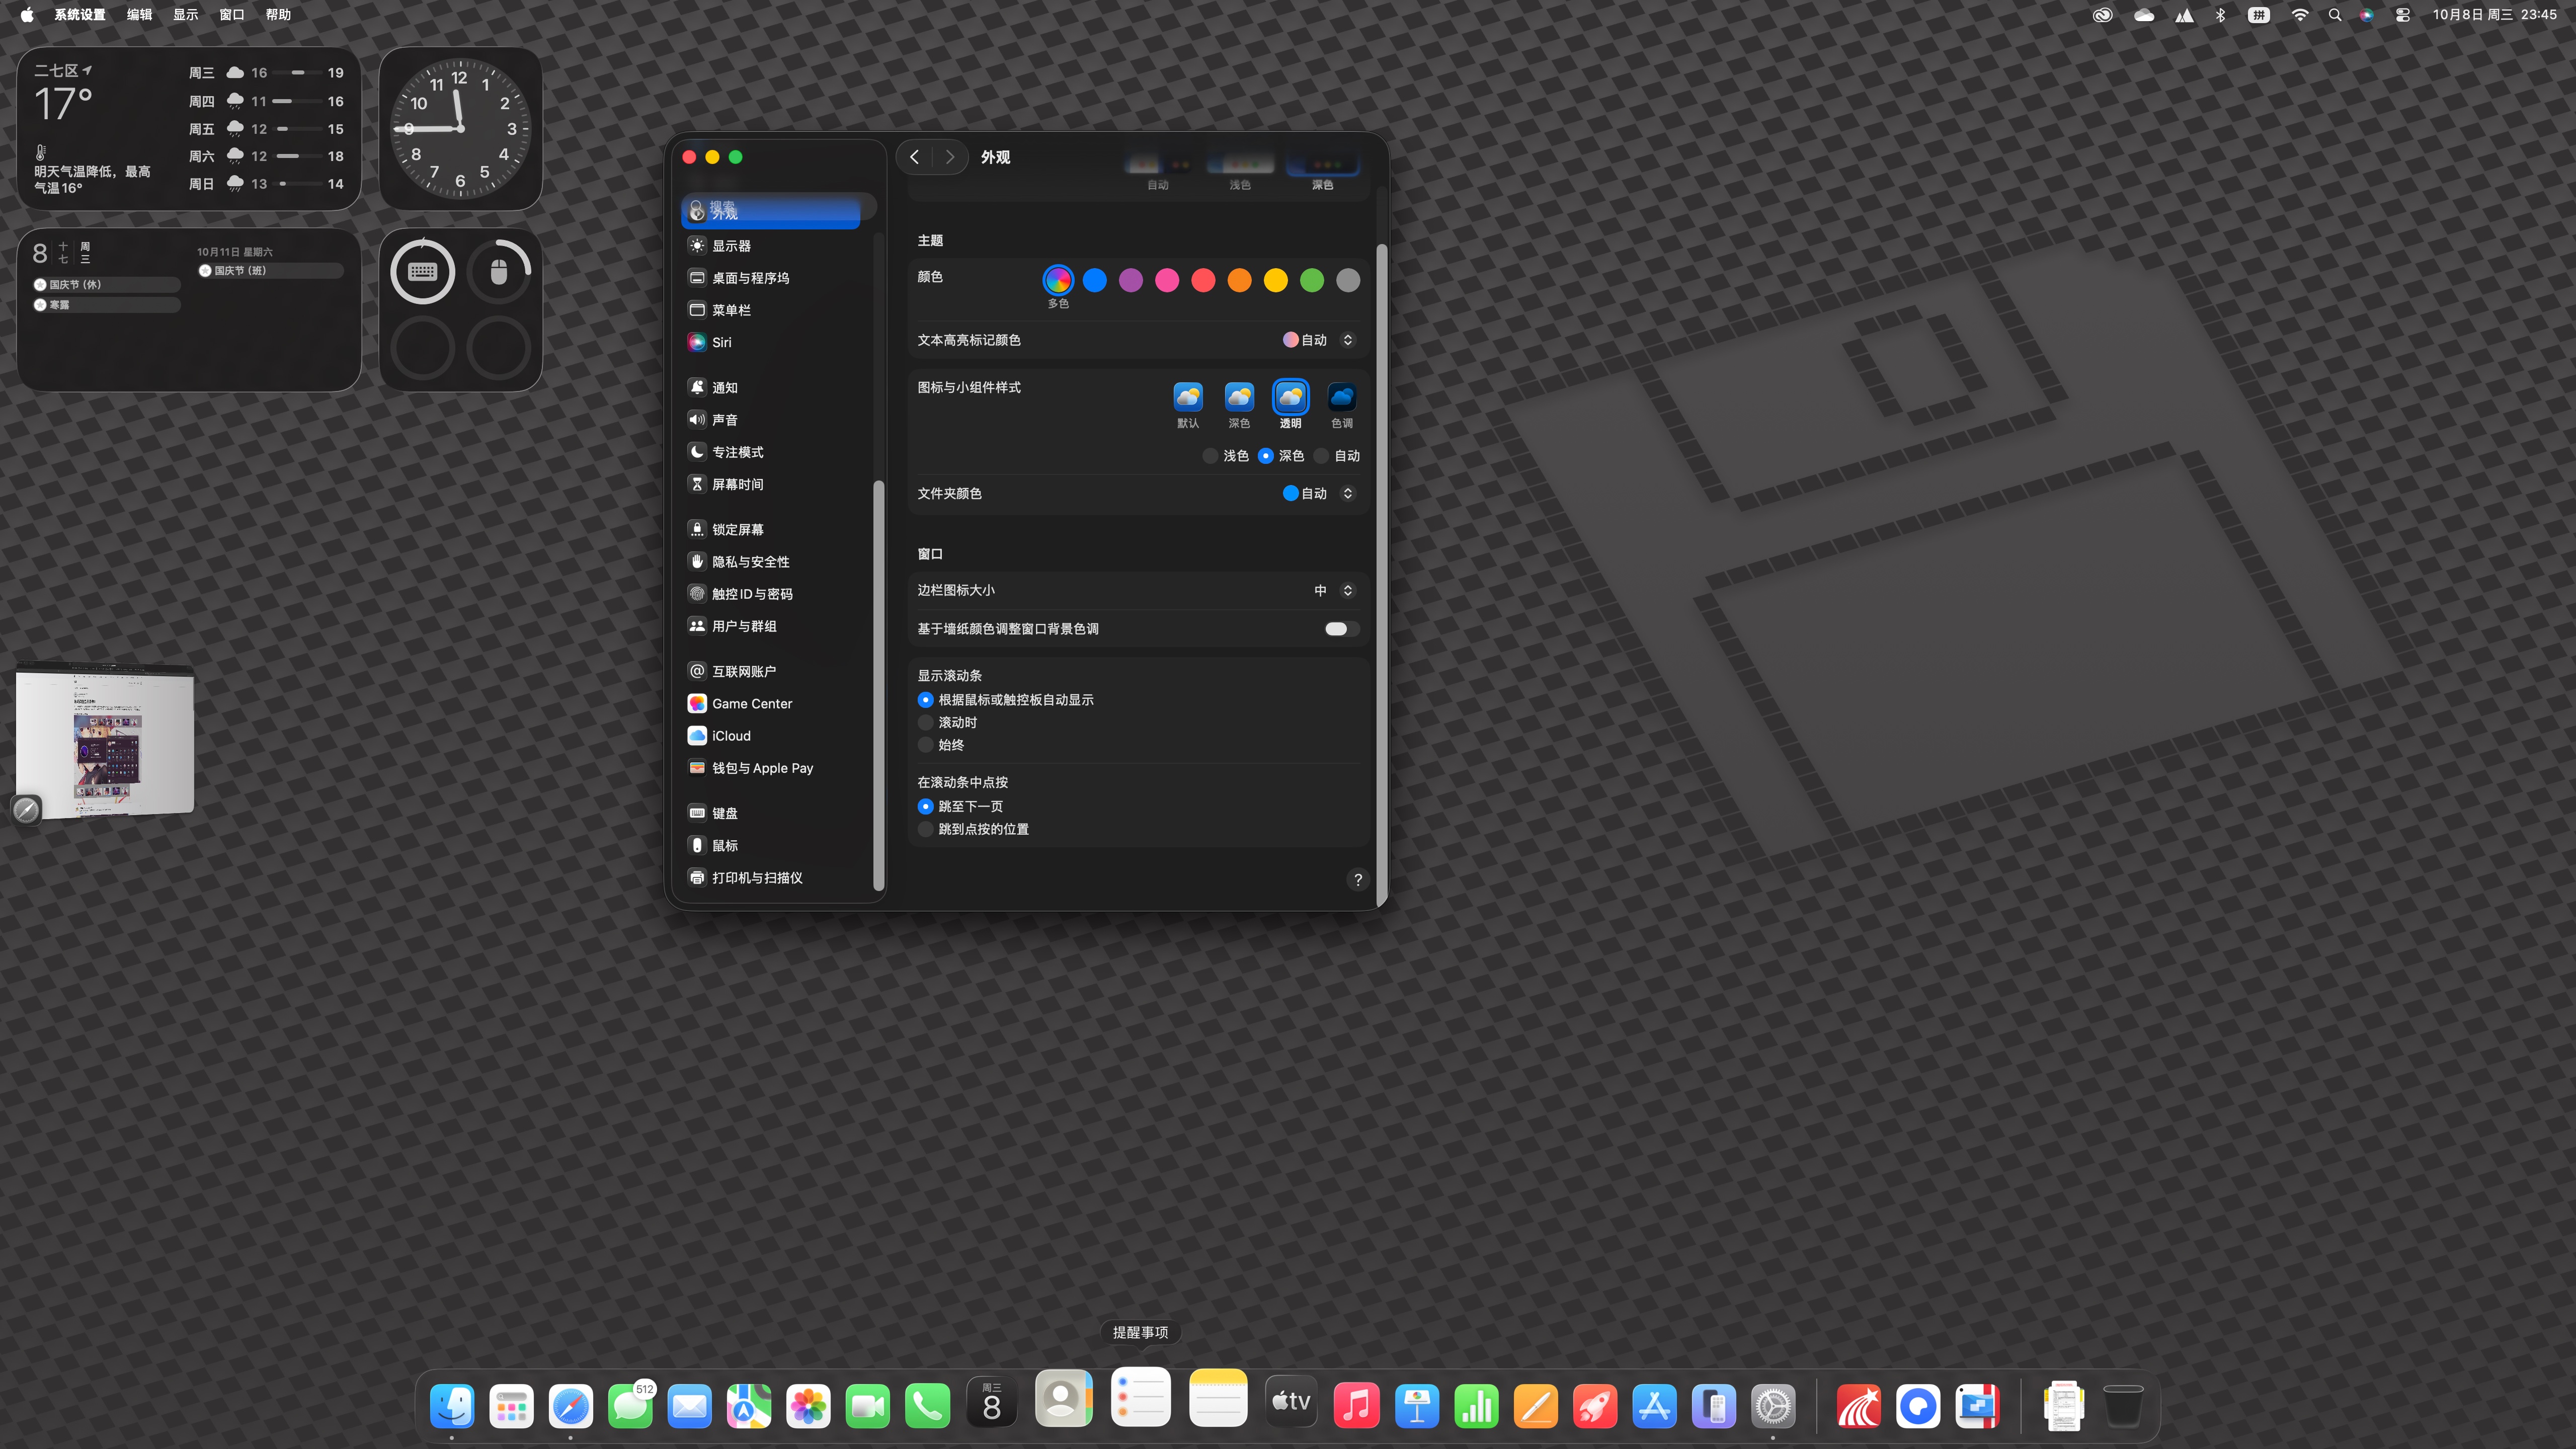This screenshot has width=2576, height=1449.
Task: Select the Focus mode (专注模式) sidebar icon
Action: tap(697, 452)
